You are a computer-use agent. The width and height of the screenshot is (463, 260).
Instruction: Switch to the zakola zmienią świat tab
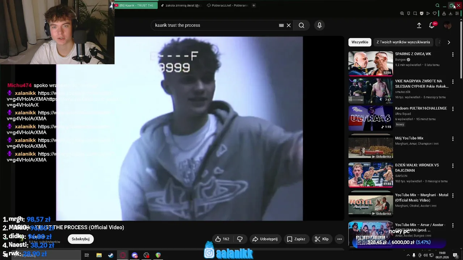182,5
